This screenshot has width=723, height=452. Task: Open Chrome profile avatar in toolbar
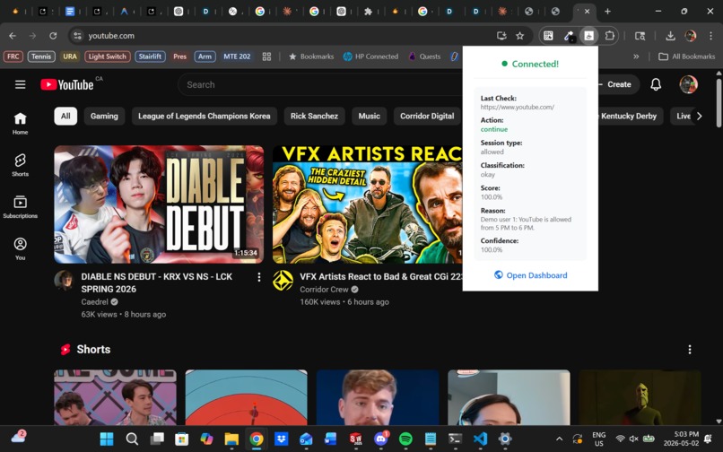[691, 36]
